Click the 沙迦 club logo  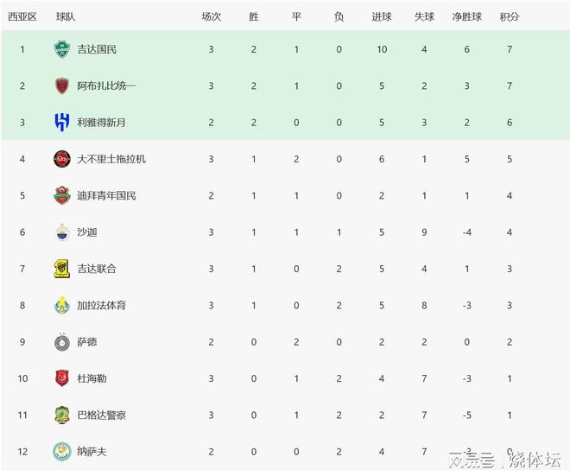coord(61,232)
